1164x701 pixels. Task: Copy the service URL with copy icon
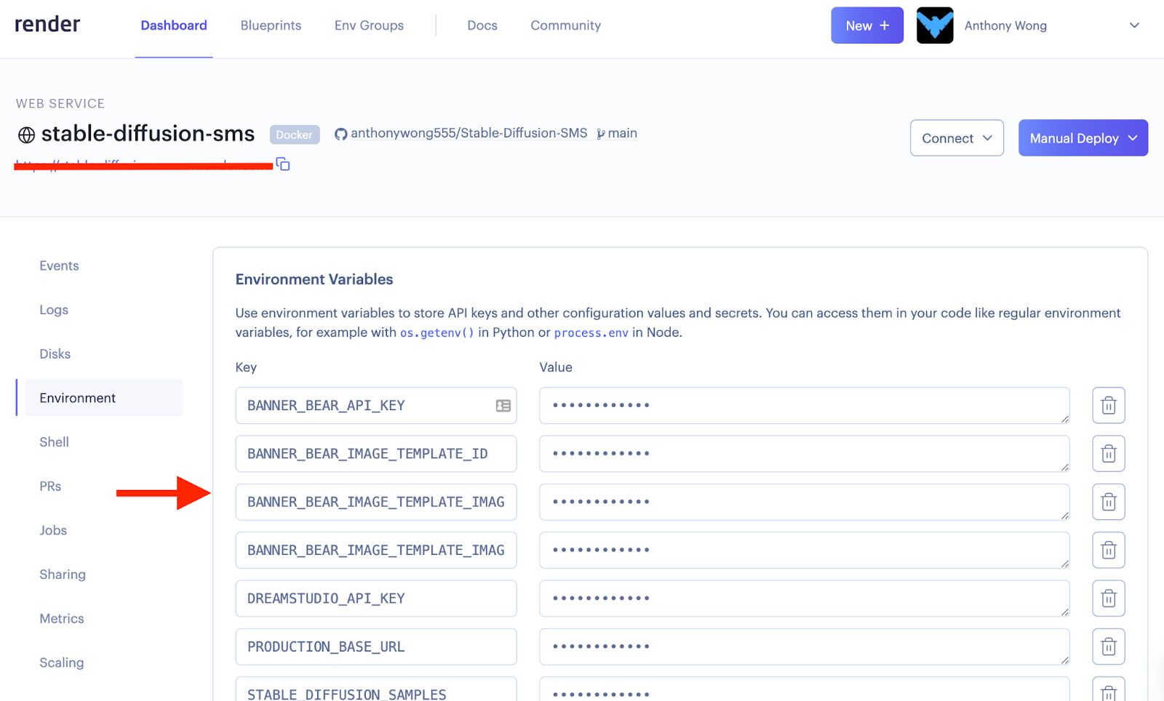coord(283,164)
